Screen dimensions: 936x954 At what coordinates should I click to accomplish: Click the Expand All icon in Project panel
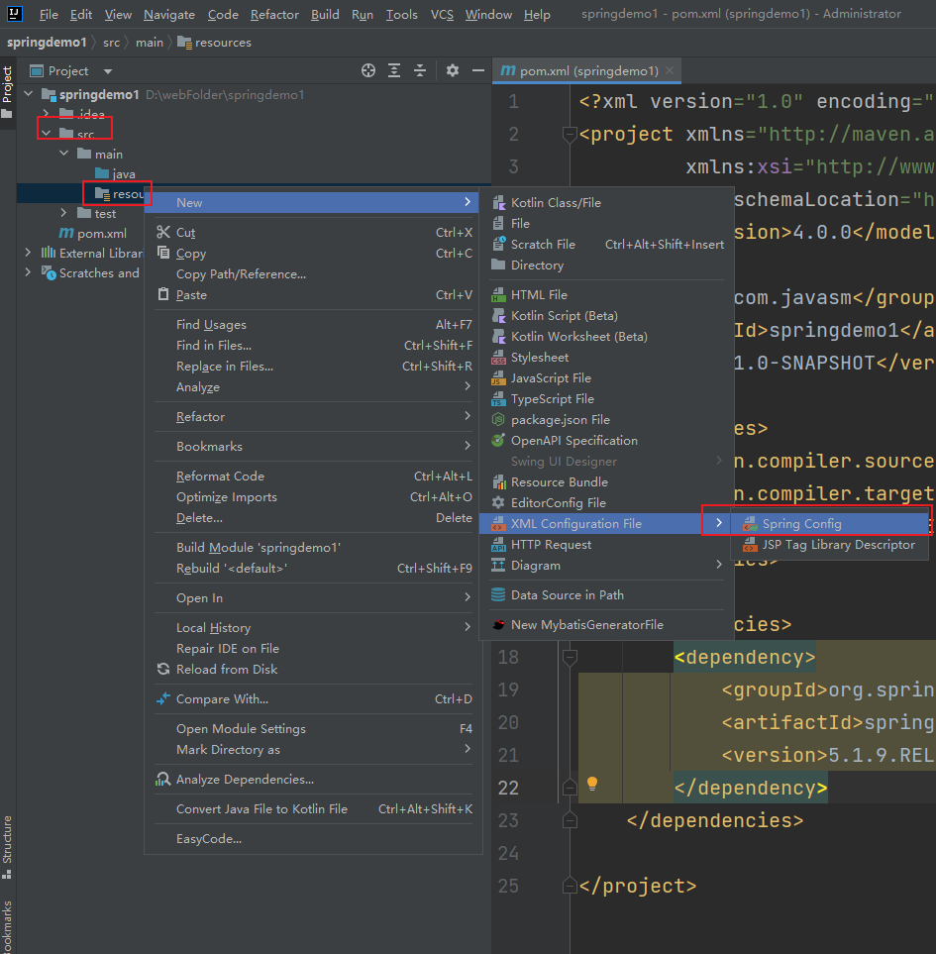click(x=394, y=70)
